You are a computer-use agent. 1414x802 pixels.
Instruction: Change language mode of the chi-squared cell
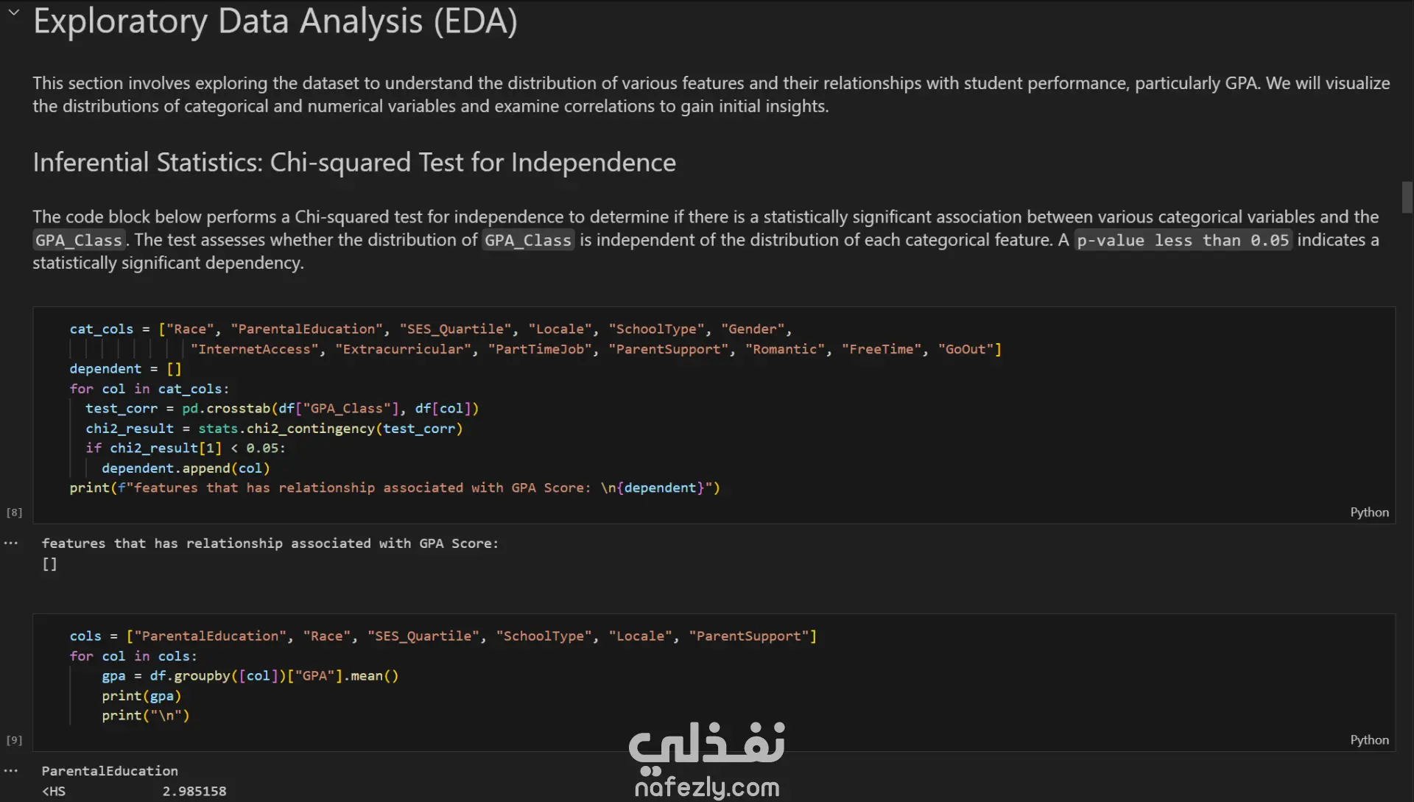1369,513
